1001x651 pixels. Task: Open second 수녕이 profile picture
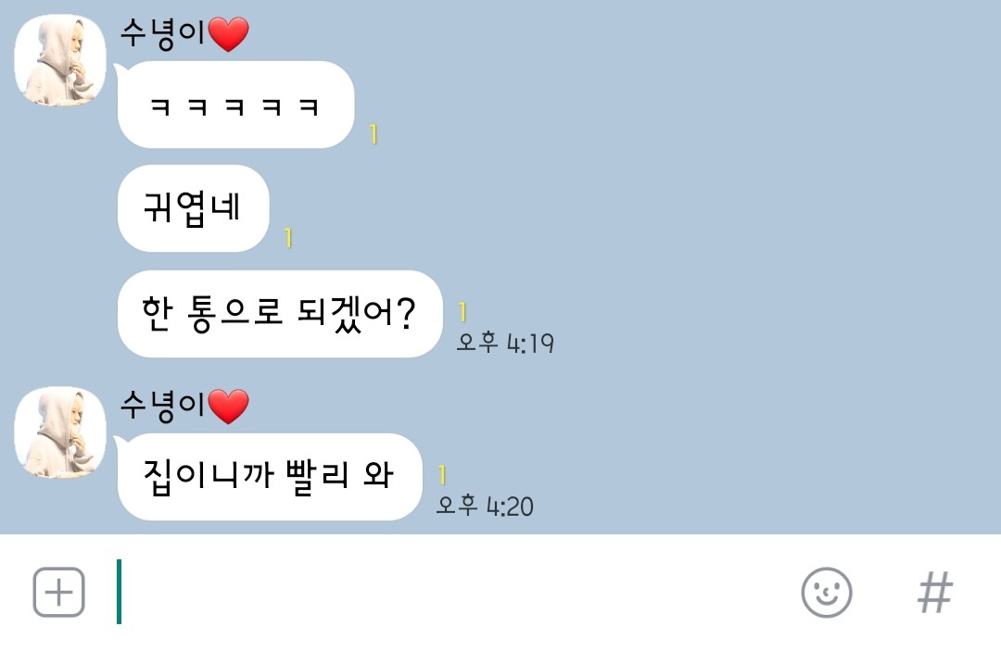click(60, 432)
